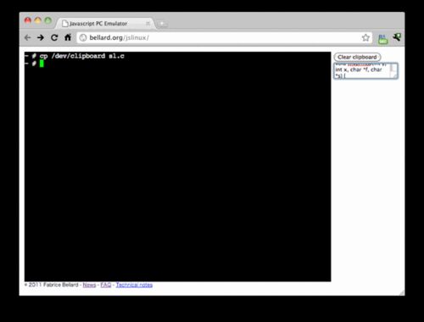
Task: Open the green extension icon
Action: coord(382,39)
